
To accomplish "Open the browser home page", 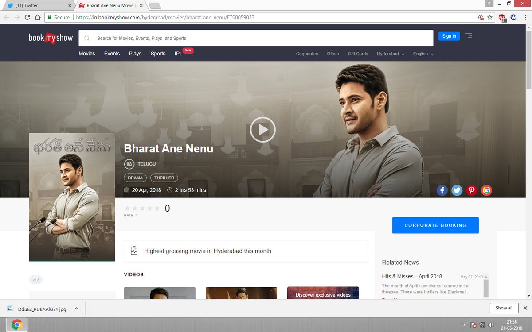I will tap(38, 18).
